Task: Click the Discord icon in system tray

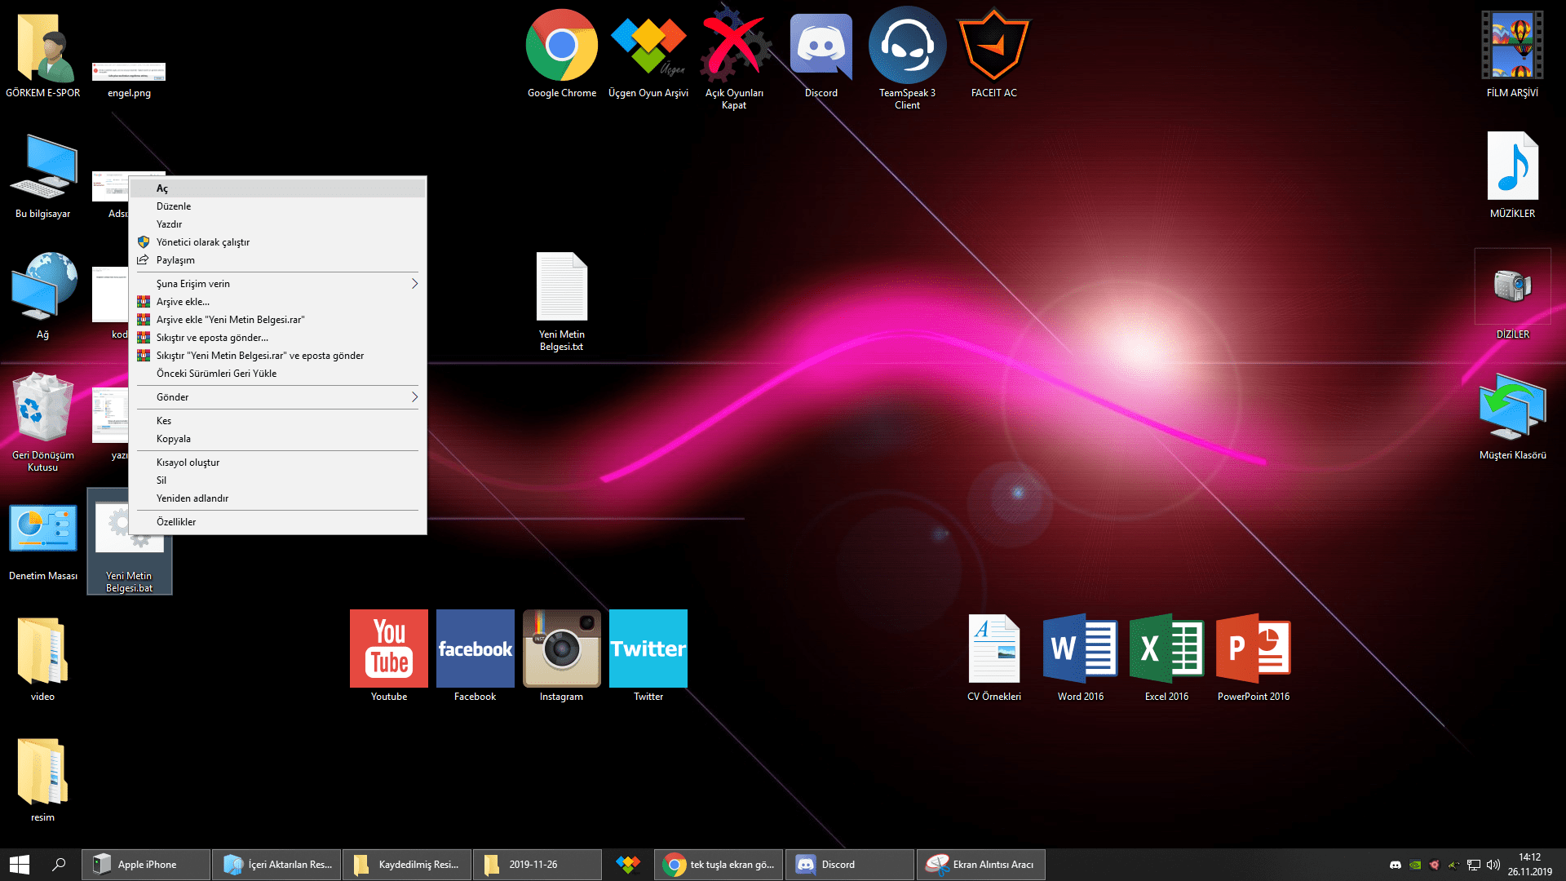Action: (1396, 865)
